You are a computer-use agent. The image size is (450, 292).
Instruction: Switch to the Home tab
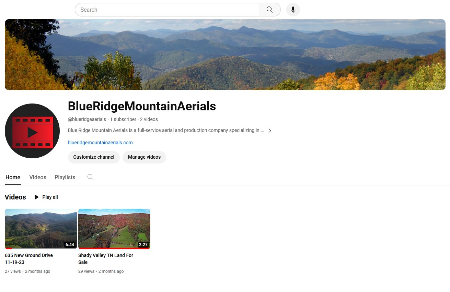(x=13, y=177)
